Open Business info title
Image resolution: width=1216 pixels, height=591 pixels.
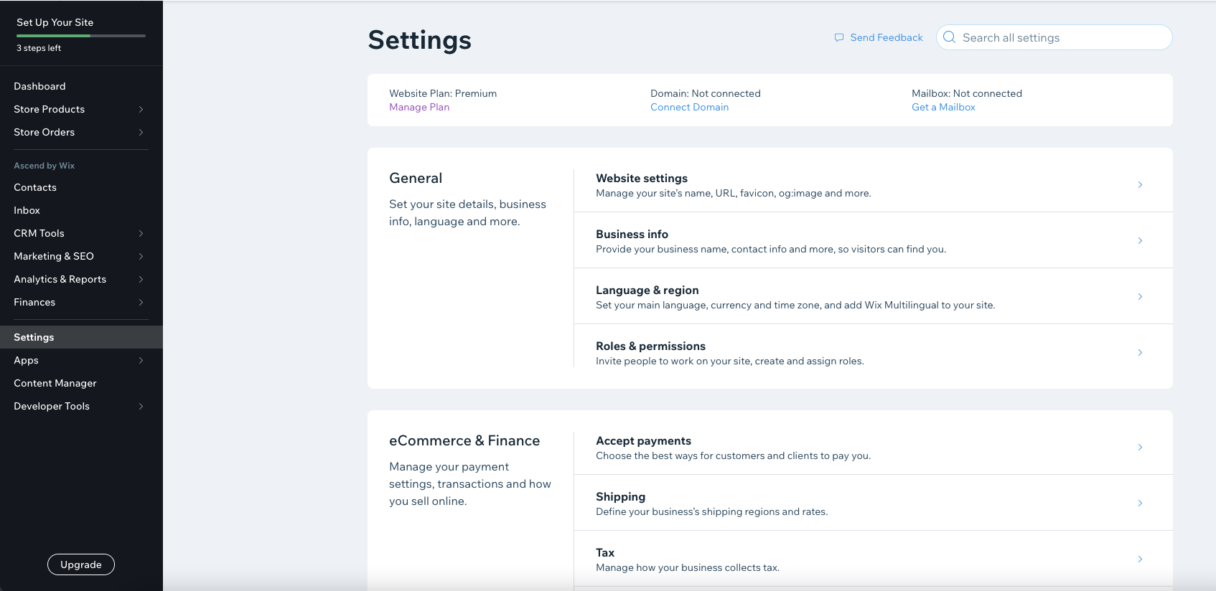(x=632, y=234)
